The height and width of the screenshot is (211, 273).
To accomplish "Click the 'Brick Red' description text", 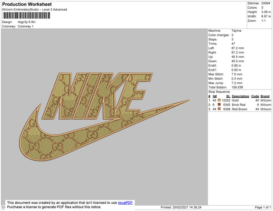I will pyautogui.click(x=238, y=105).
